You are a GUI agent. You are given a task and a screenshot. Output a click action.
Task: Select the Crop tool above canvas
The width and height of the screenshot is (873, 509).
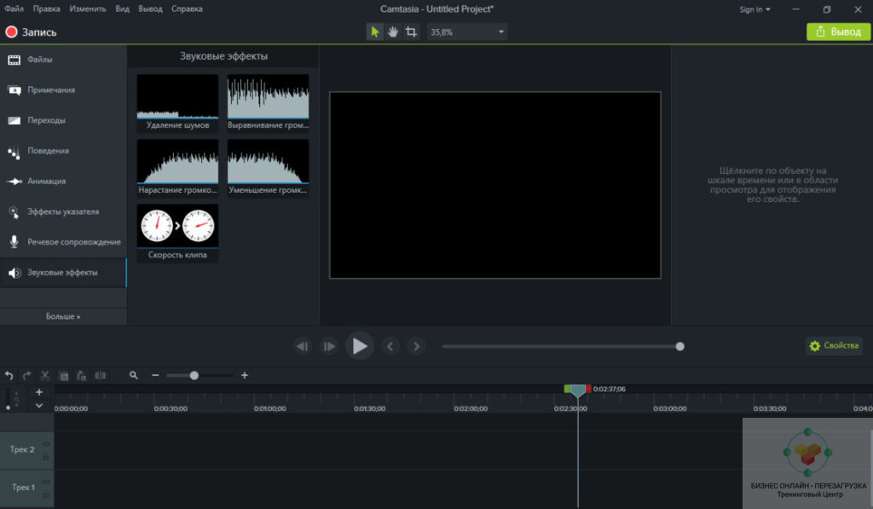coord(412,32)
